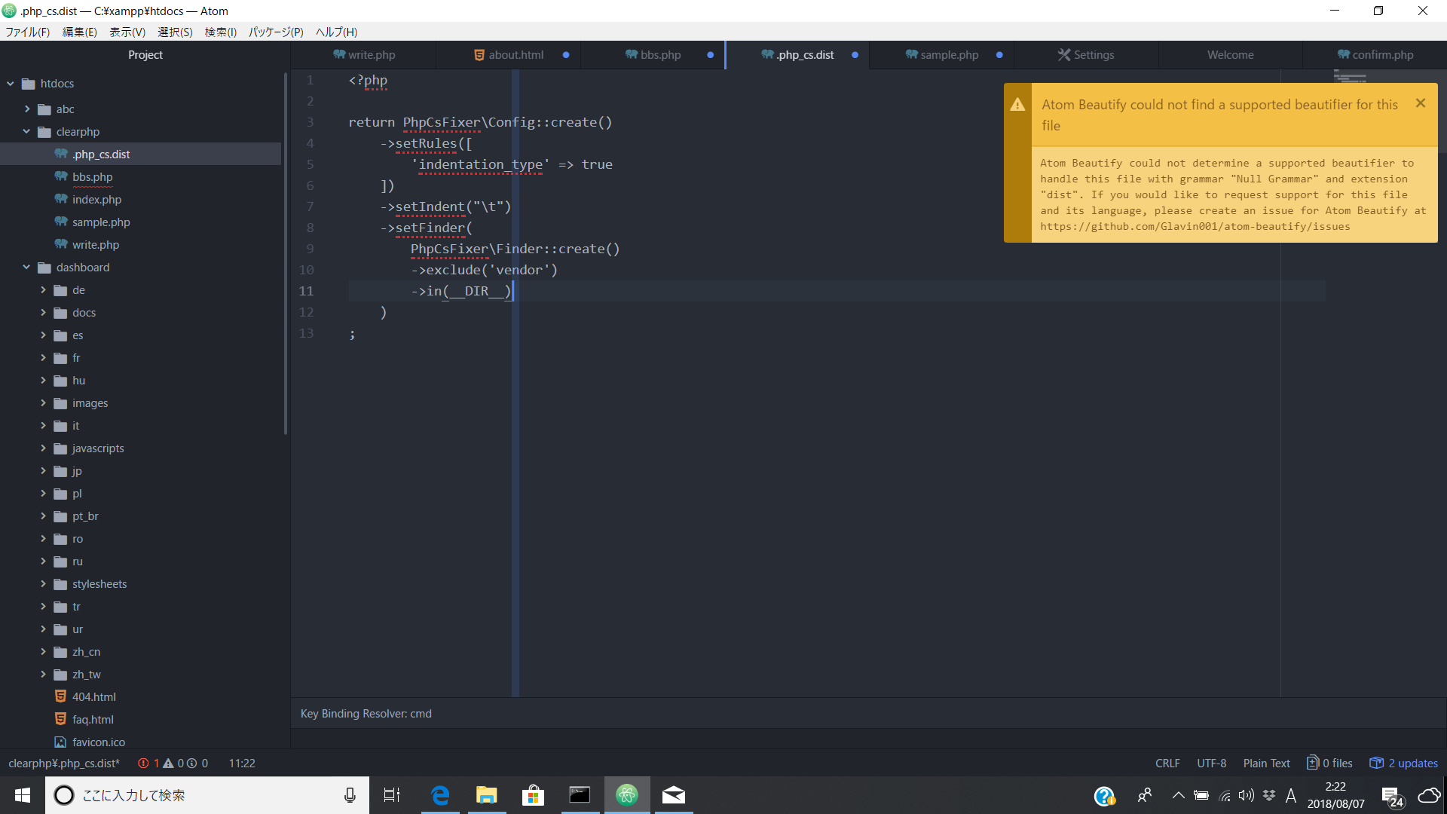1447x814 pixels.
Task: Click the PHP icon beside index.php in tree
Action: coord(60,199)
